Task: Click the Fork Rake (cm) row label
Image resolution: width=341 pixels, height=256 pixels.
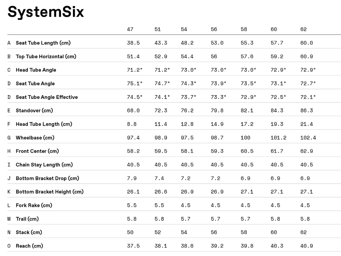Action: (x=34, y=205)
